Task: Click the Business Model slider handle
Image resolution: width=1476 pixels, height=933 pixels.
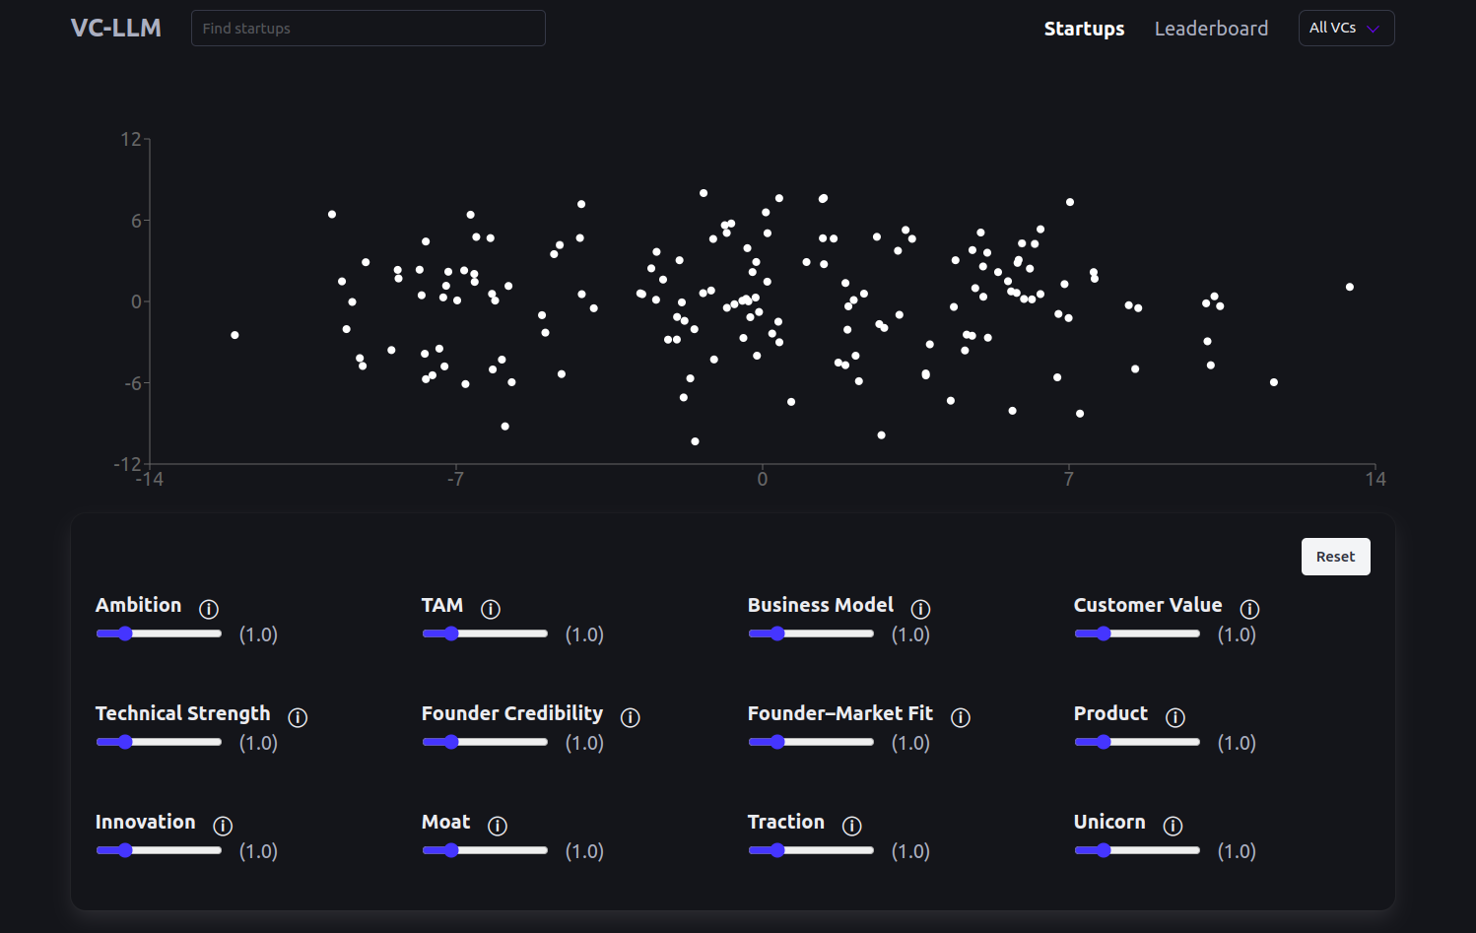Action: [x=777, y=633]
